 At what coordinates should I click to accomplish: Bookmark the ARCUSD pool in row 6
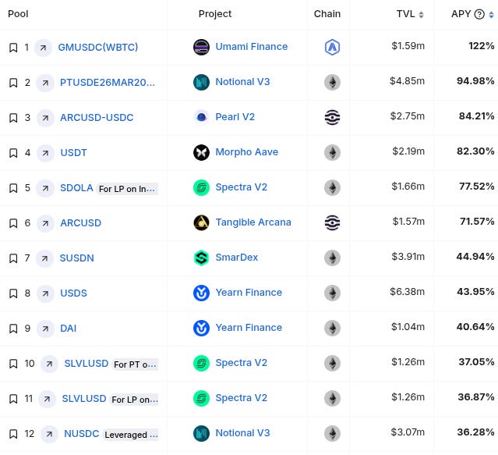(x=13, y=223)
